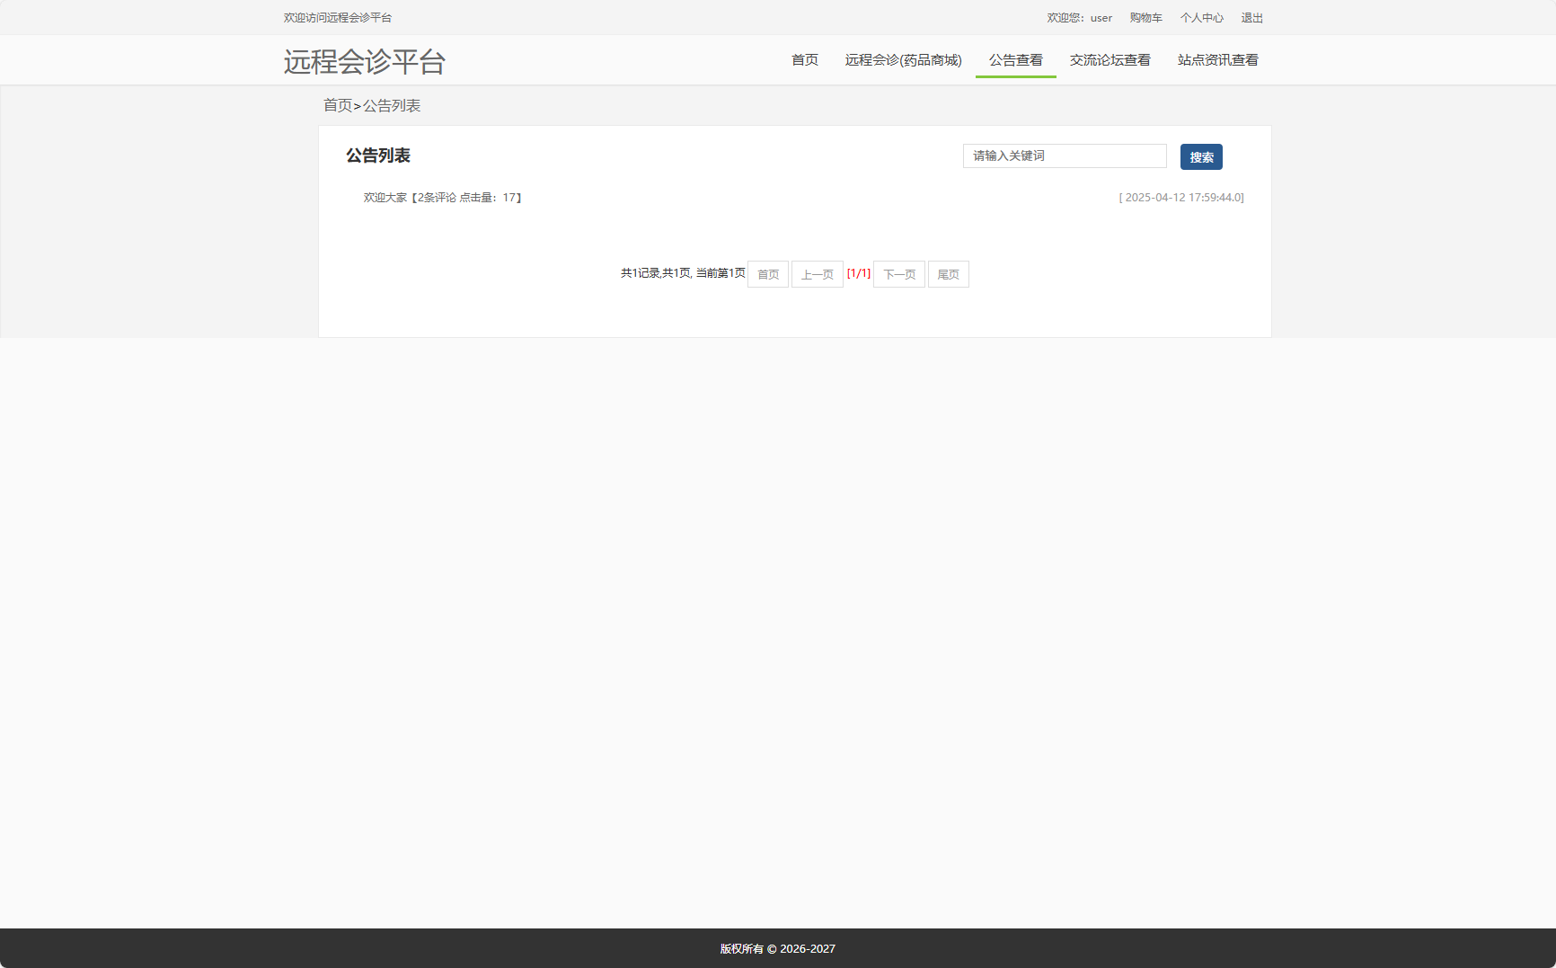This screenshot has width=1556, height=968.
Task: Click pagination 首页 first page button
Action: 767,274
